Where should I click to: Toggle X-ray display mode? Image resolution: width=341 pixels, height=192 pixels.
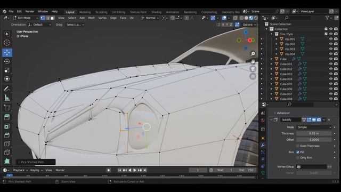pos(236,18)
